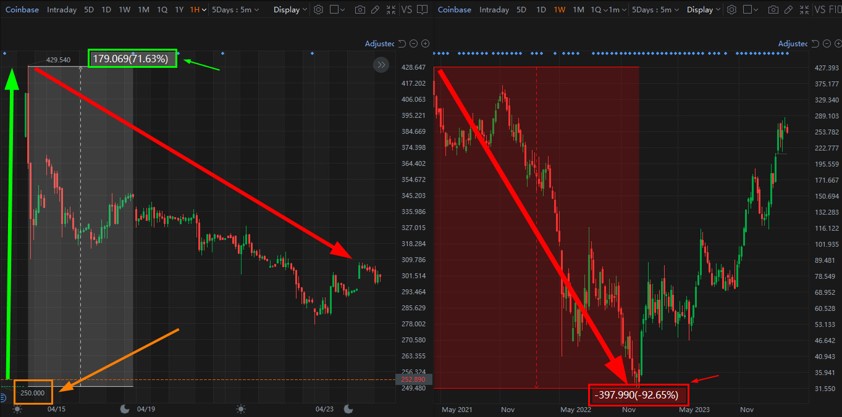Open the 5Days : 5m dropdown in left chart
Image resolution: width=842 pixels, height=417 pixels.
235,9
